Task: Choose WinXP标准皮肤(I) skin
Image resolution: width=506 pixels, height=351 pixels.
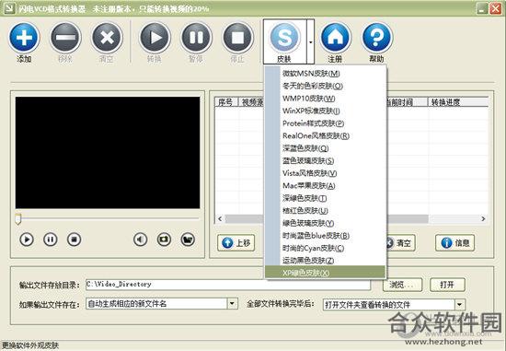Action: (x=326, y=111)
